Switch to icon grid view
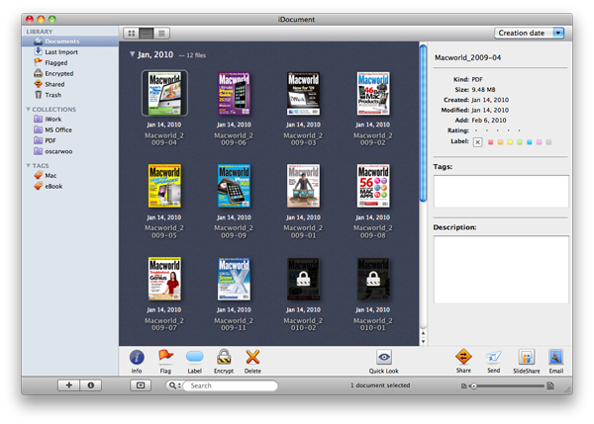Viewport: 594px width, 424px height. click(132, 34)
